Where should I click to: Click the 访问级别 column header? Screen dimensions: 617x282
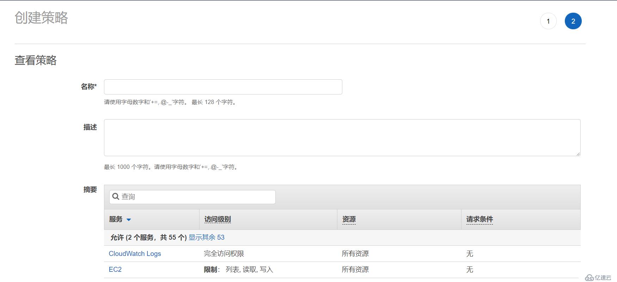click(x=218, y=219)
